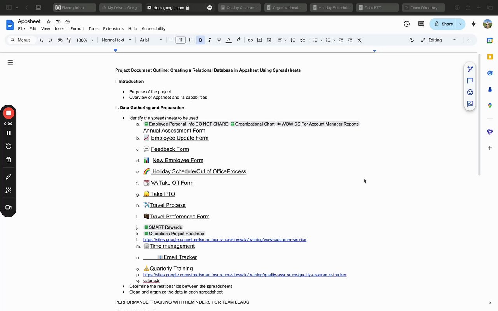The image size is (498, 311).
Task: Pause the screen recording
Action: pos(8,133)
